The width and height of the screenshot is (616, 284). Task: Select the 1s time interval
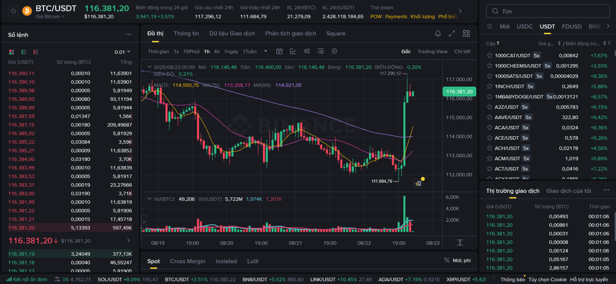[x=176, y=51]
